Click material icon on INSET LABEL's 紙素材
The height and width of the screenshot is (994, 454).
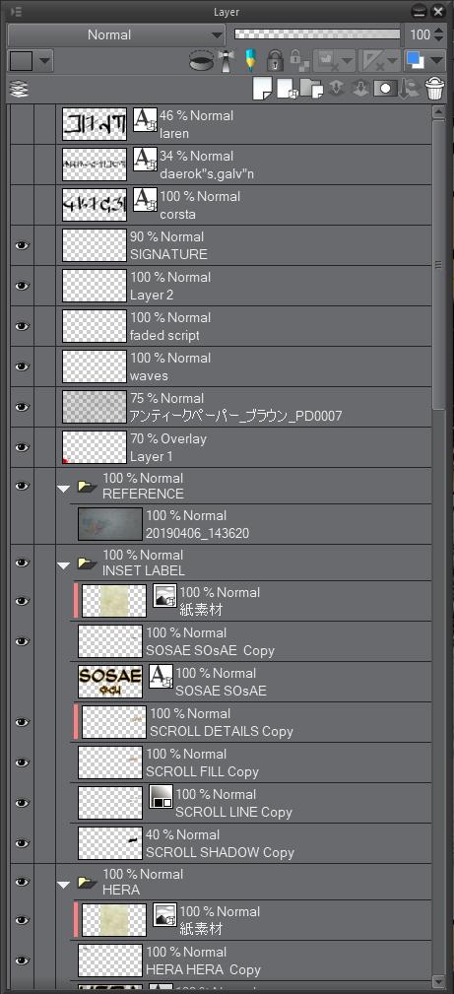(x=164, y=596)
